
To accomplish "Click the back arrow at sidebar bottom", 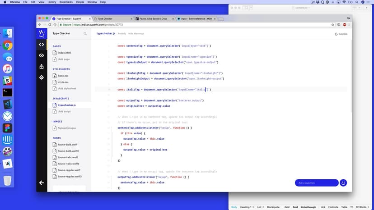I will click(x=42, y=183).
